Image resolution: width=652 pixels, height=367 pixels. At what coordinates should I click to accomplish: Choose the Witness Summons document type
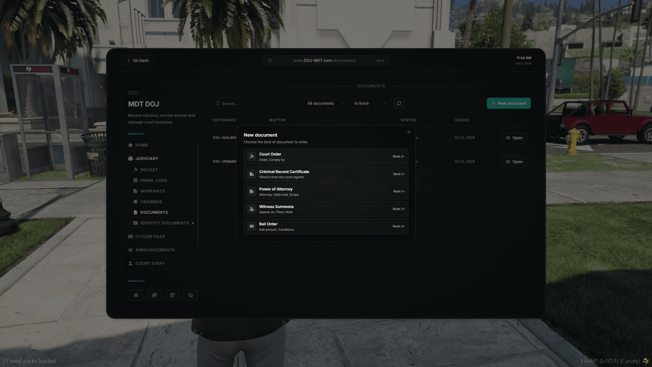326,209
